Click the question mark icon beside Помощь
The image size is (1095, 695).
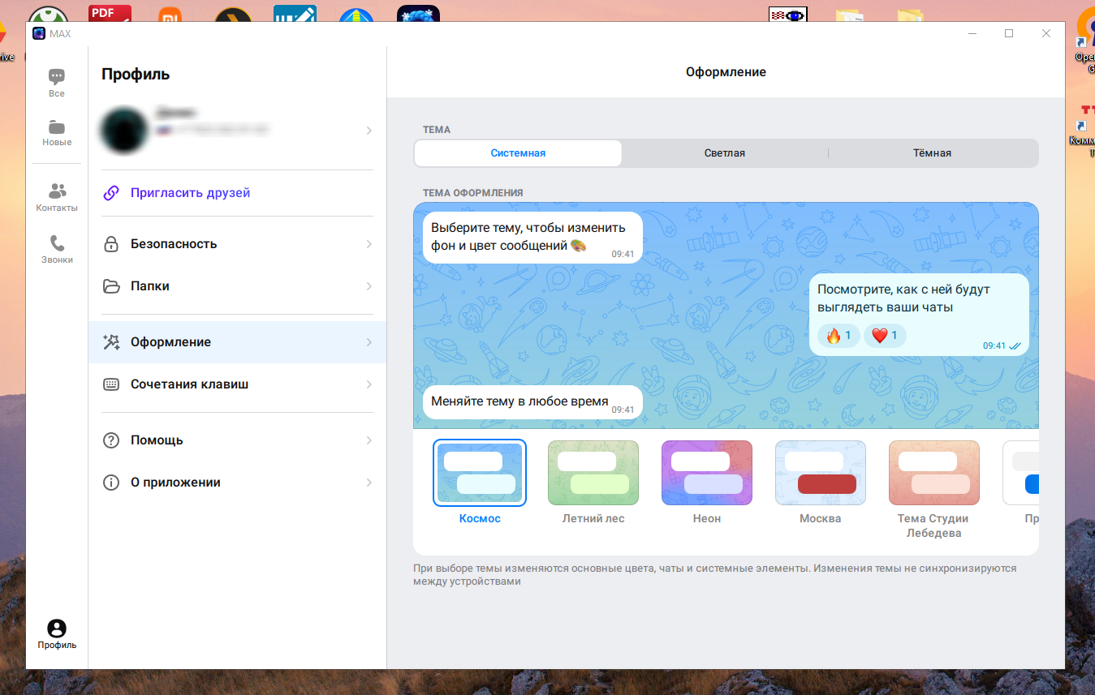point(111,440)
